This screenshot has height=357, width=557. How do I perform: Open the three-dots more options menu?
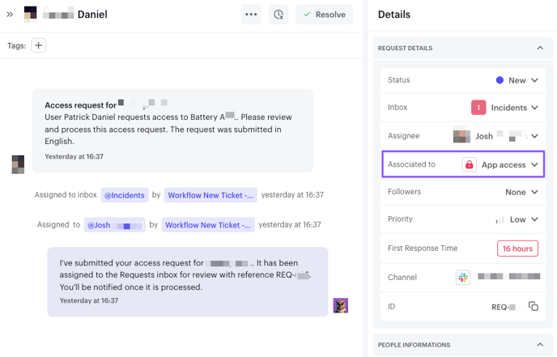click(x=251, y=15)
